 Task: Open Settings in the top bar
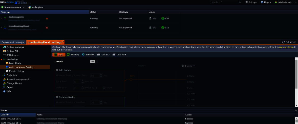[x=251, y=2]
